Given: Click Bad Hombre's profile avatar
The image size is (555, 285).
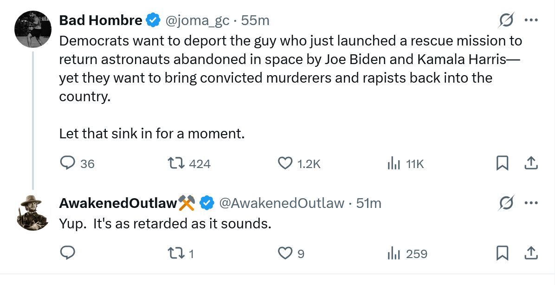Looking at the screenshot, I should tap(33, 29).
